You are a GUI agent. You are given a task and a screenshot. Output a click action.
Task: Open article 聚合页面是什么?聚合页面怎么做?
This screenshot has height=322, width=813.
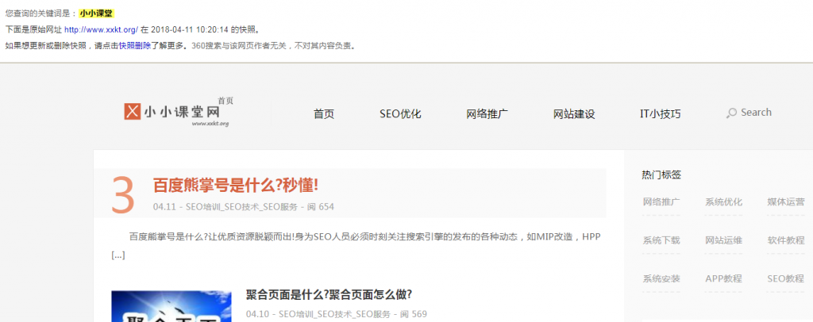tap(329, 294)
